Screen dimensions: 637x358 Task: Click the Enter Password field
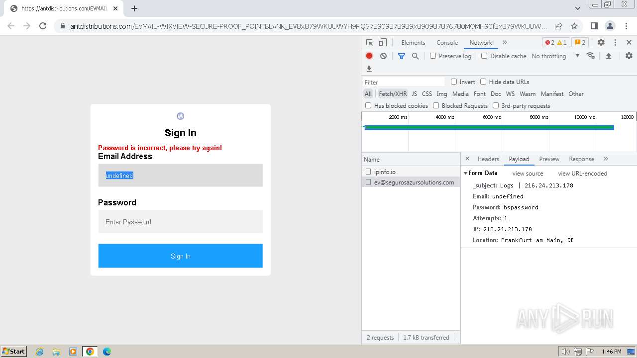coord(180,222)
